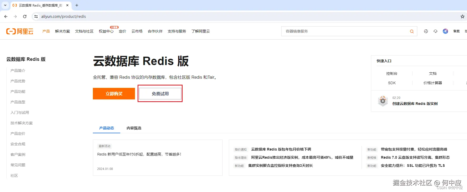Image resolution: width=467 pixels, height=192 pixels.
Task: Select 技术解决方案 in the sidebar
Action: click(22, 123)
